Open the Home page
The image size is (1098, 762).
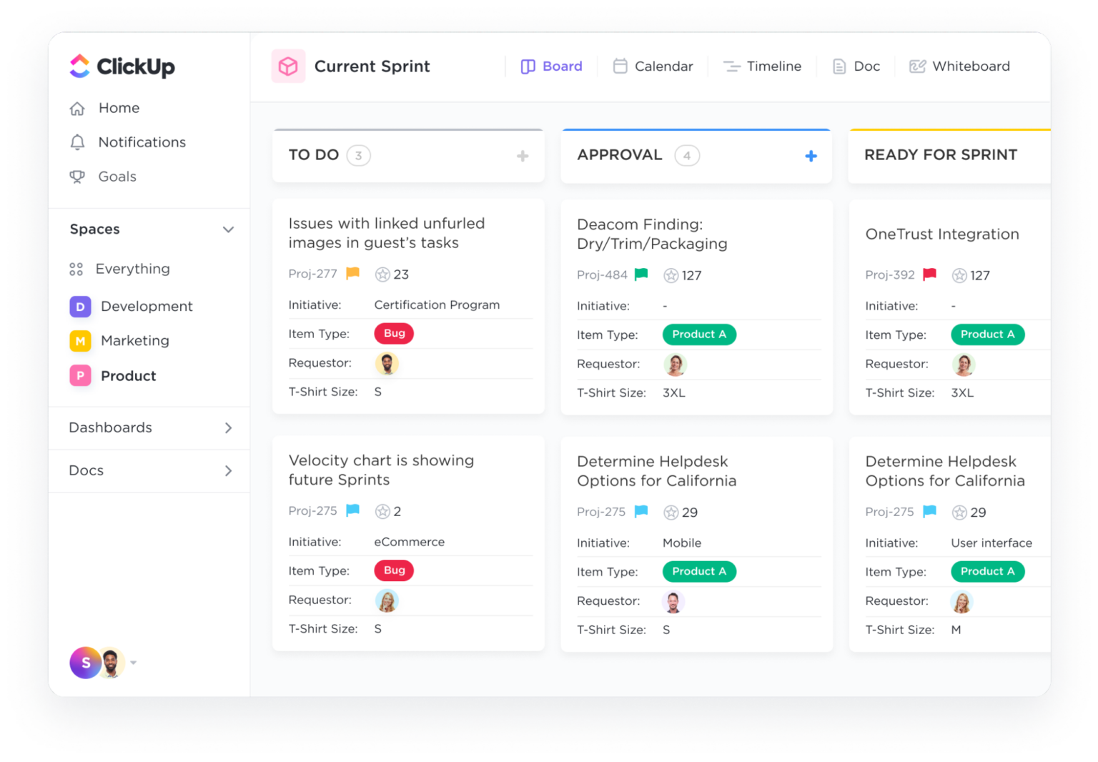point(119,108)
